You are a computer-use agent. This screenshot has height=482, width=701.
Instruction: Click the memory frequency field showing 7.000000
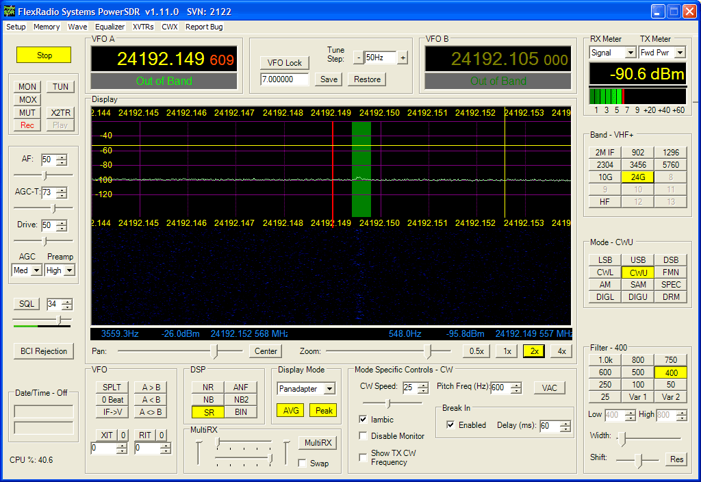(285, 79)
